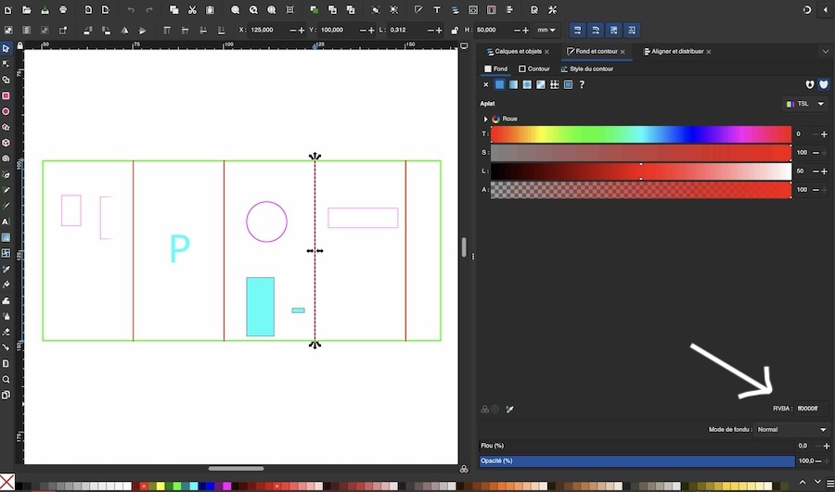Select the Zoom magnifier tool in the toolbox
The image size is (835, 492).
tap(6, 379)
